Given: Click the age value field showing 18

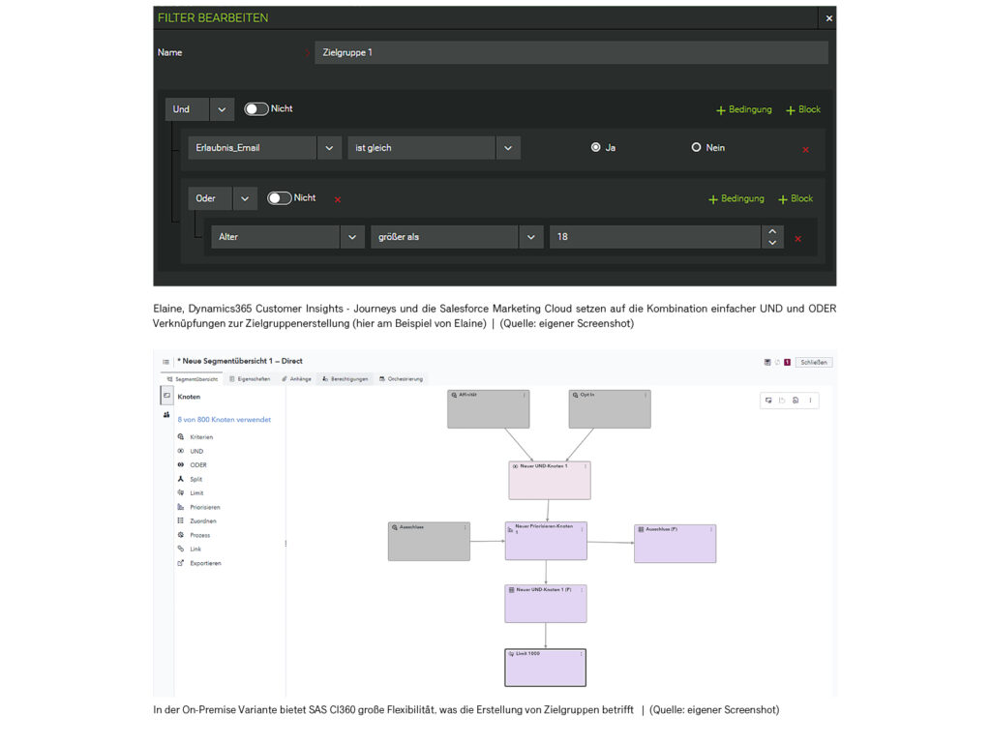Looking at the screenshot, I should tap(655, 237).
